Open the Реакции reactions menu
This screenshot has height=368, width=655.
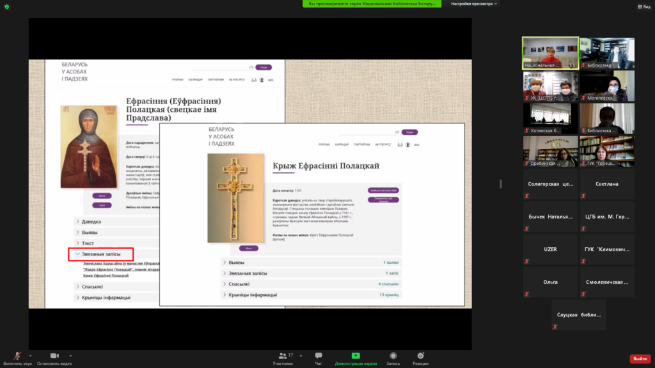pyautogui.click(x=420, y=358)
